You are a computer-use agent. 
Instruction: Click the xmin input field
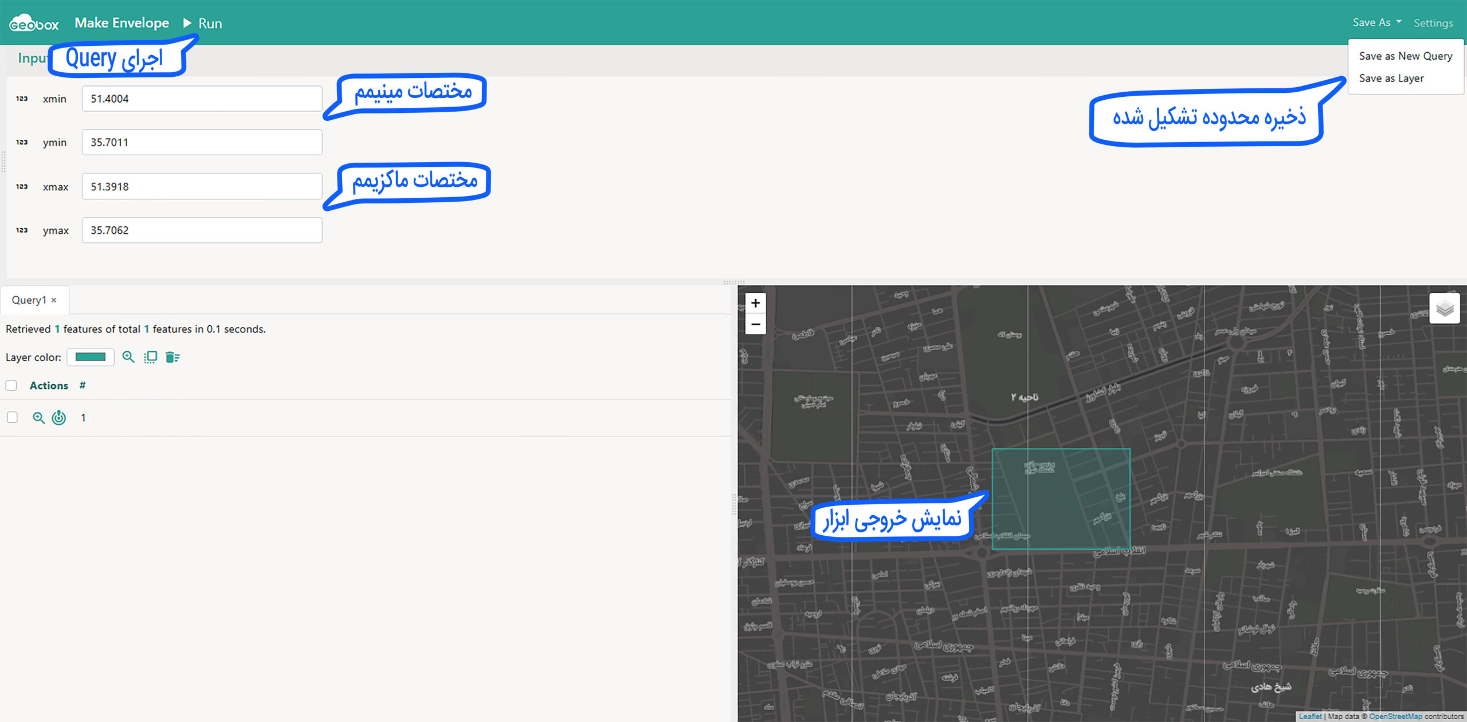coord(202,99)
